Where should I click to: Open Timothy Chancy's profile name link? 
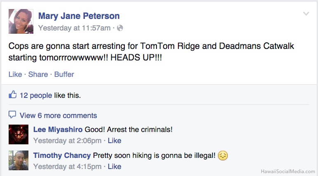click(62, 155)
